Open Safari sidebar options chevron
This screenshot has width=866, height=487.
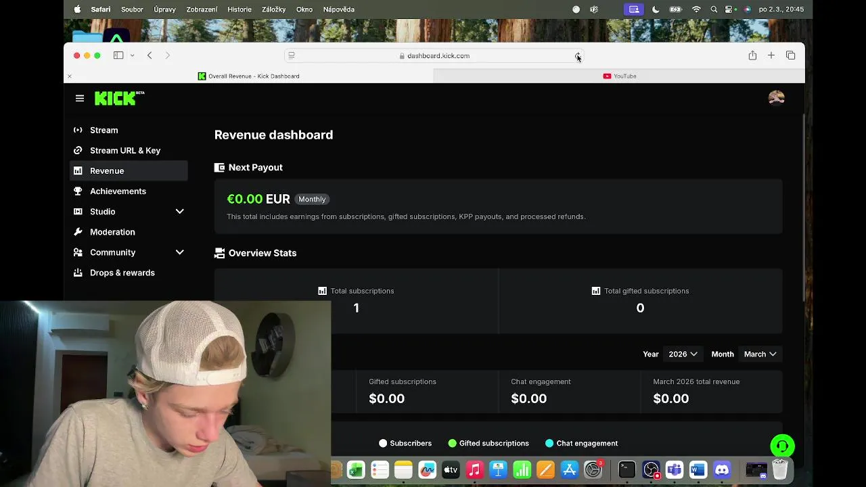[132, 55]
